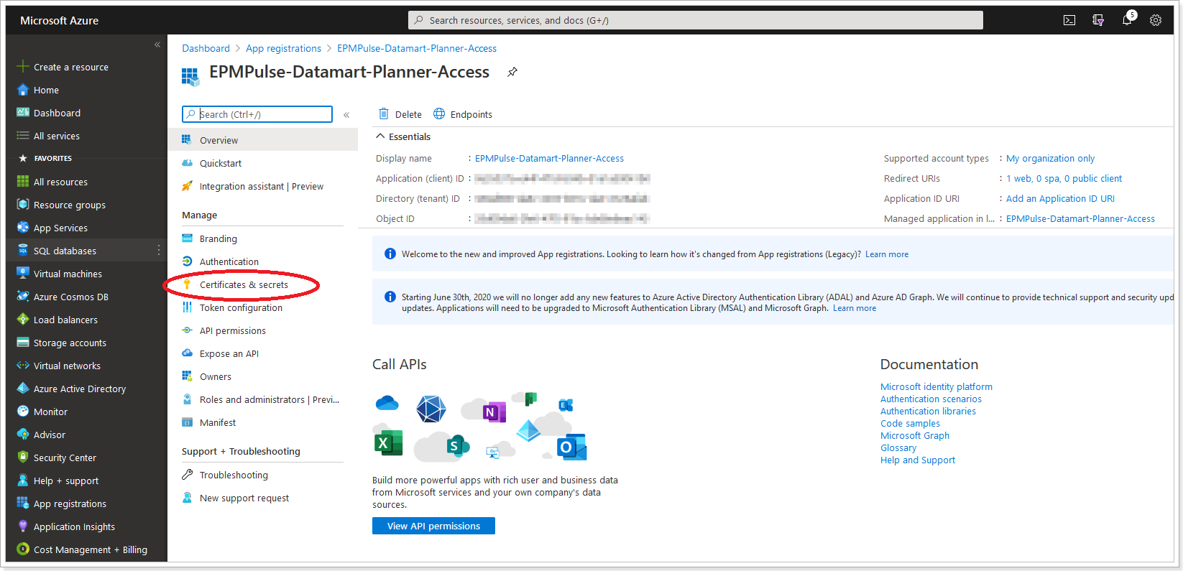Click the Resource groups cube icon
Viewport: 1183px width, 571px height.
(x=23, y=205)
